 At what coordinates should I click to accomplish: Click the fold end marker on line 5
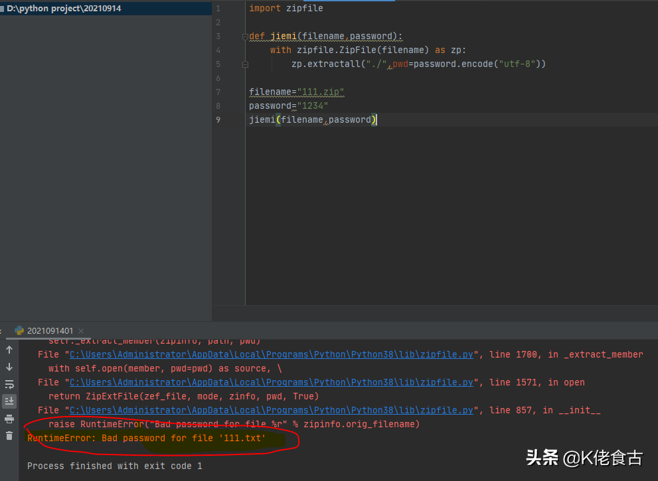(245, 64)
